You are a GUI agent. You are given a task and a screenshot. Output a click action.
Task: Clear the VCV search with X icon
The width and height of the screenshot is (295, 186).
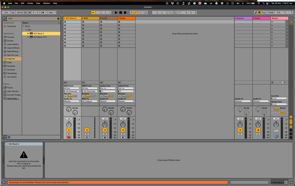click(58, 18)
